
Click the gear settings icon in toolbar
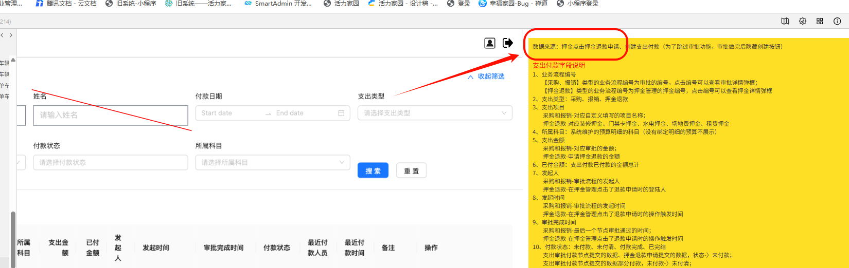tap(803, 21)
